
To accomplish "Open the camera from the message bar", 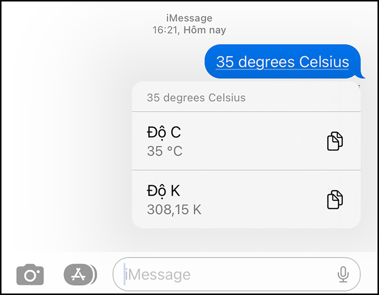I will click(30, 275).
